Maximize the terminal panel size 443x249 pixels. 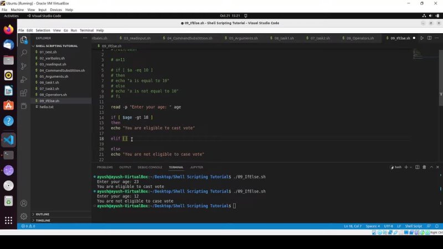coord(431,167)
